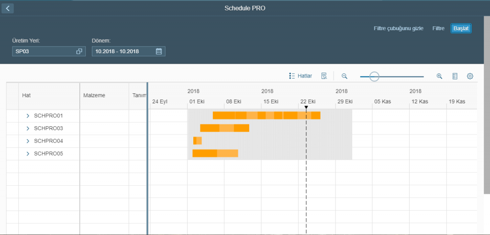Click the 01 Eki date label
Image resolution: width=490 pixels, height=235 pixels.
pyautogui.click(x=197, y=101)
